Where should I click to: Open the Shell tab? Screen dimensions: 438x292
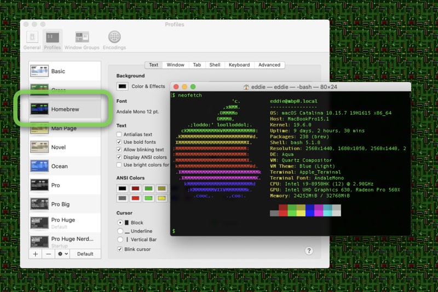pyautogui.click(x=215, y=65)
